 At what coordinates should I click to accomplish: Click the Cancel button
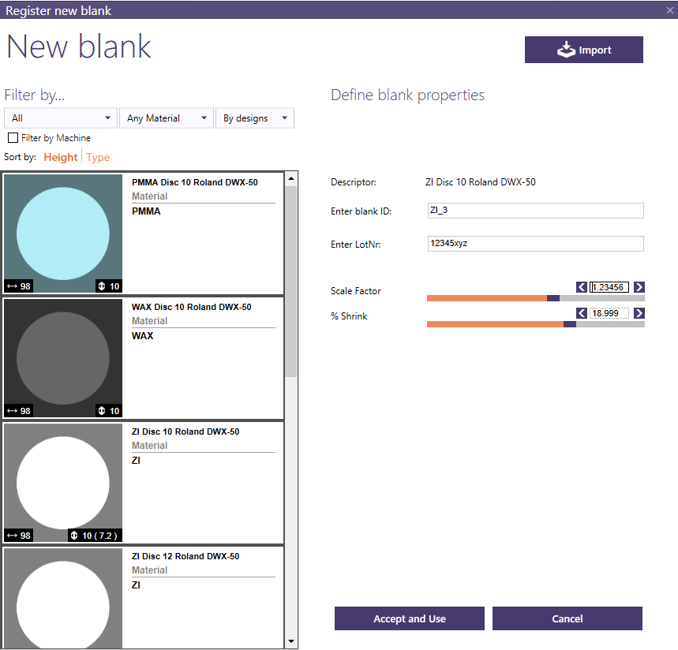567,618
